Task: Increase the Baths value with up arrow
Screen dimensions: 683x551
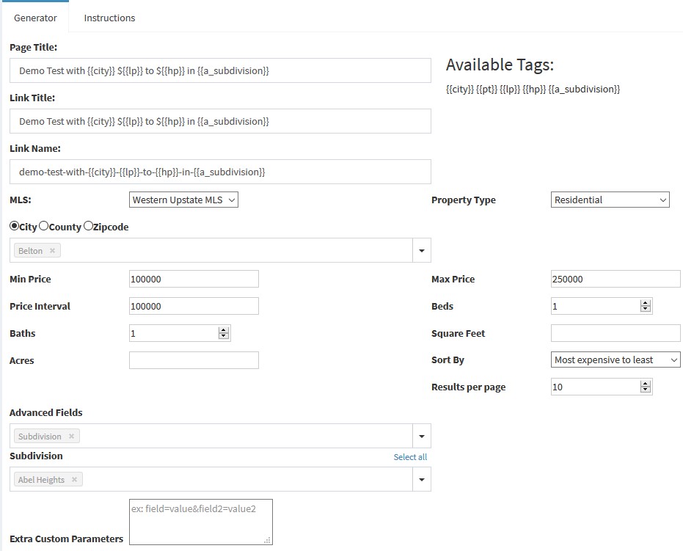Action: click(224, 330)
